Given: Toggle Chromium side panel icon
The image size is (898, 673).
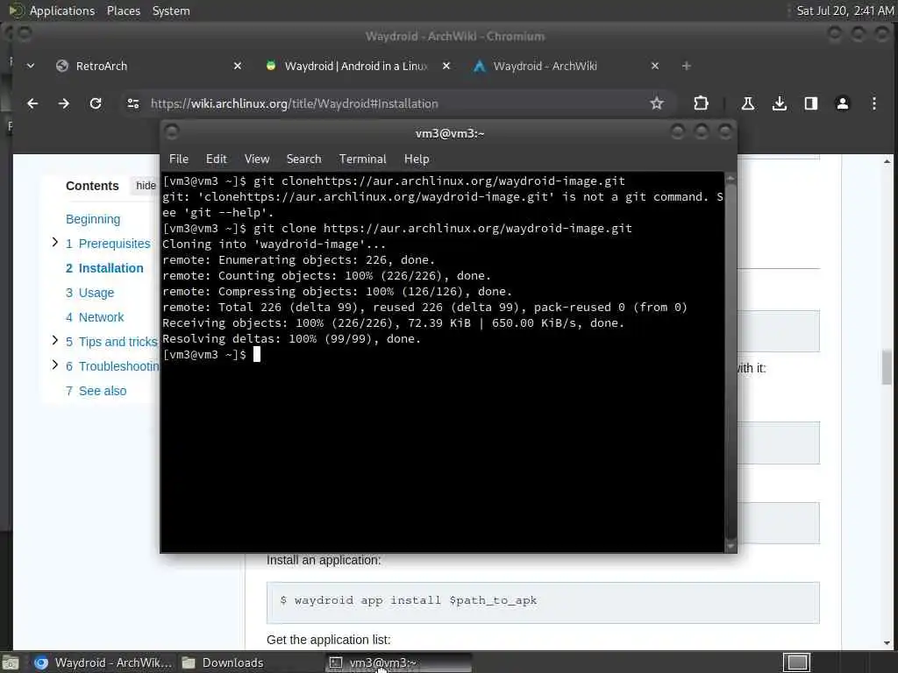Looking at the screenshot, I should (x=810, y=103).
